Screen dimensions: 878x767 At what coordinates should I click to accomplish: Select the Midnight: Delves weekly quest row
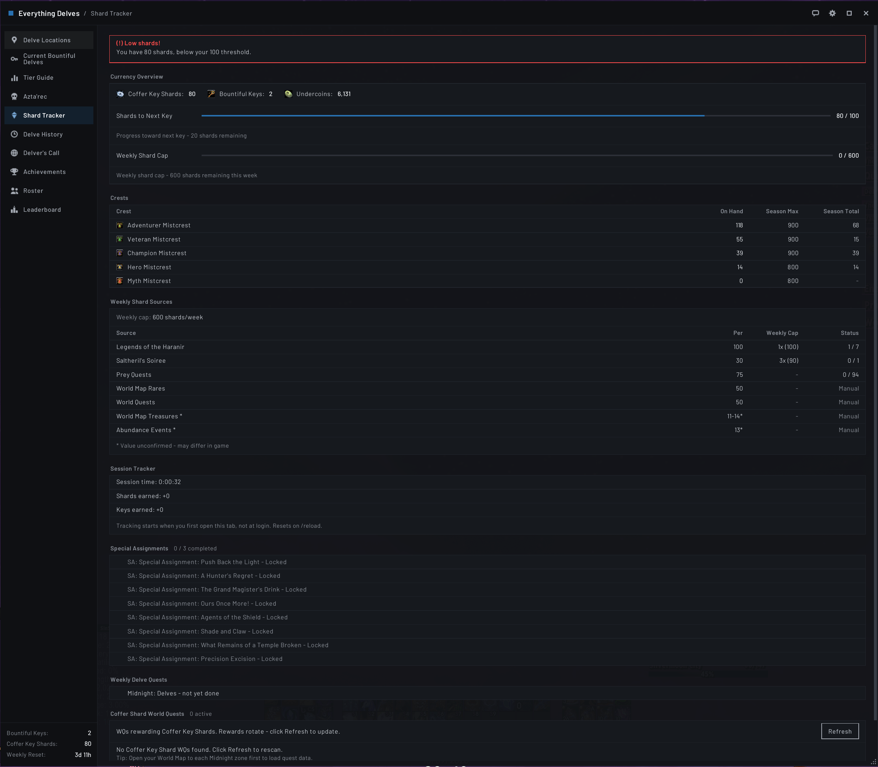(487, 694)
